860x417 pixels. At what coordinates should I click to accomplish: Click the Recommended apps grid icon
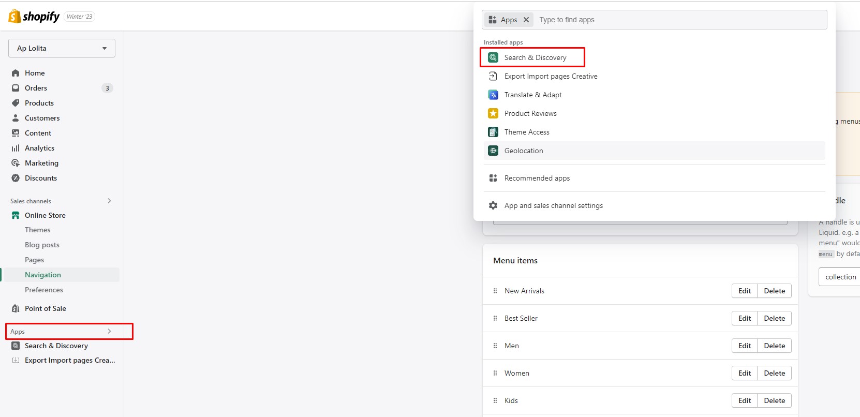pyautogui.click(x=493, y=178)
